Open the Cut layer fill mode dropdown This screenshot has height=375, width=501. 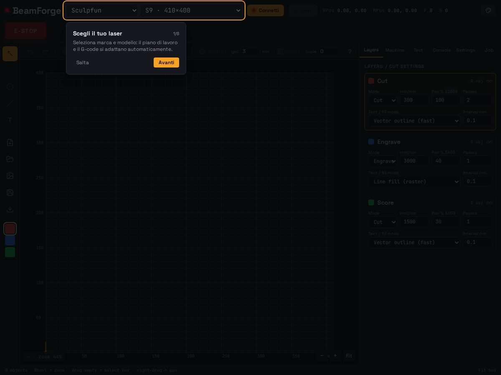(414, 121)
